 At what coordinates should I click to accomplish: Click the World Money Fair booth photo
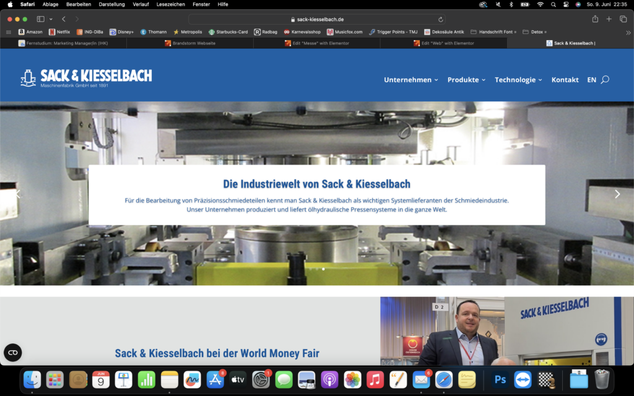[506, 331]
